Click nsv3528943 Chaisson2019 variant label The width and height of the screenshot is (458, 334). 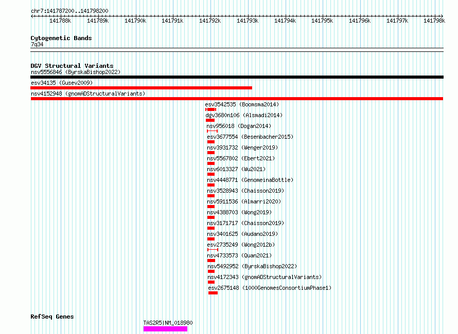click(x=245, y=191)
